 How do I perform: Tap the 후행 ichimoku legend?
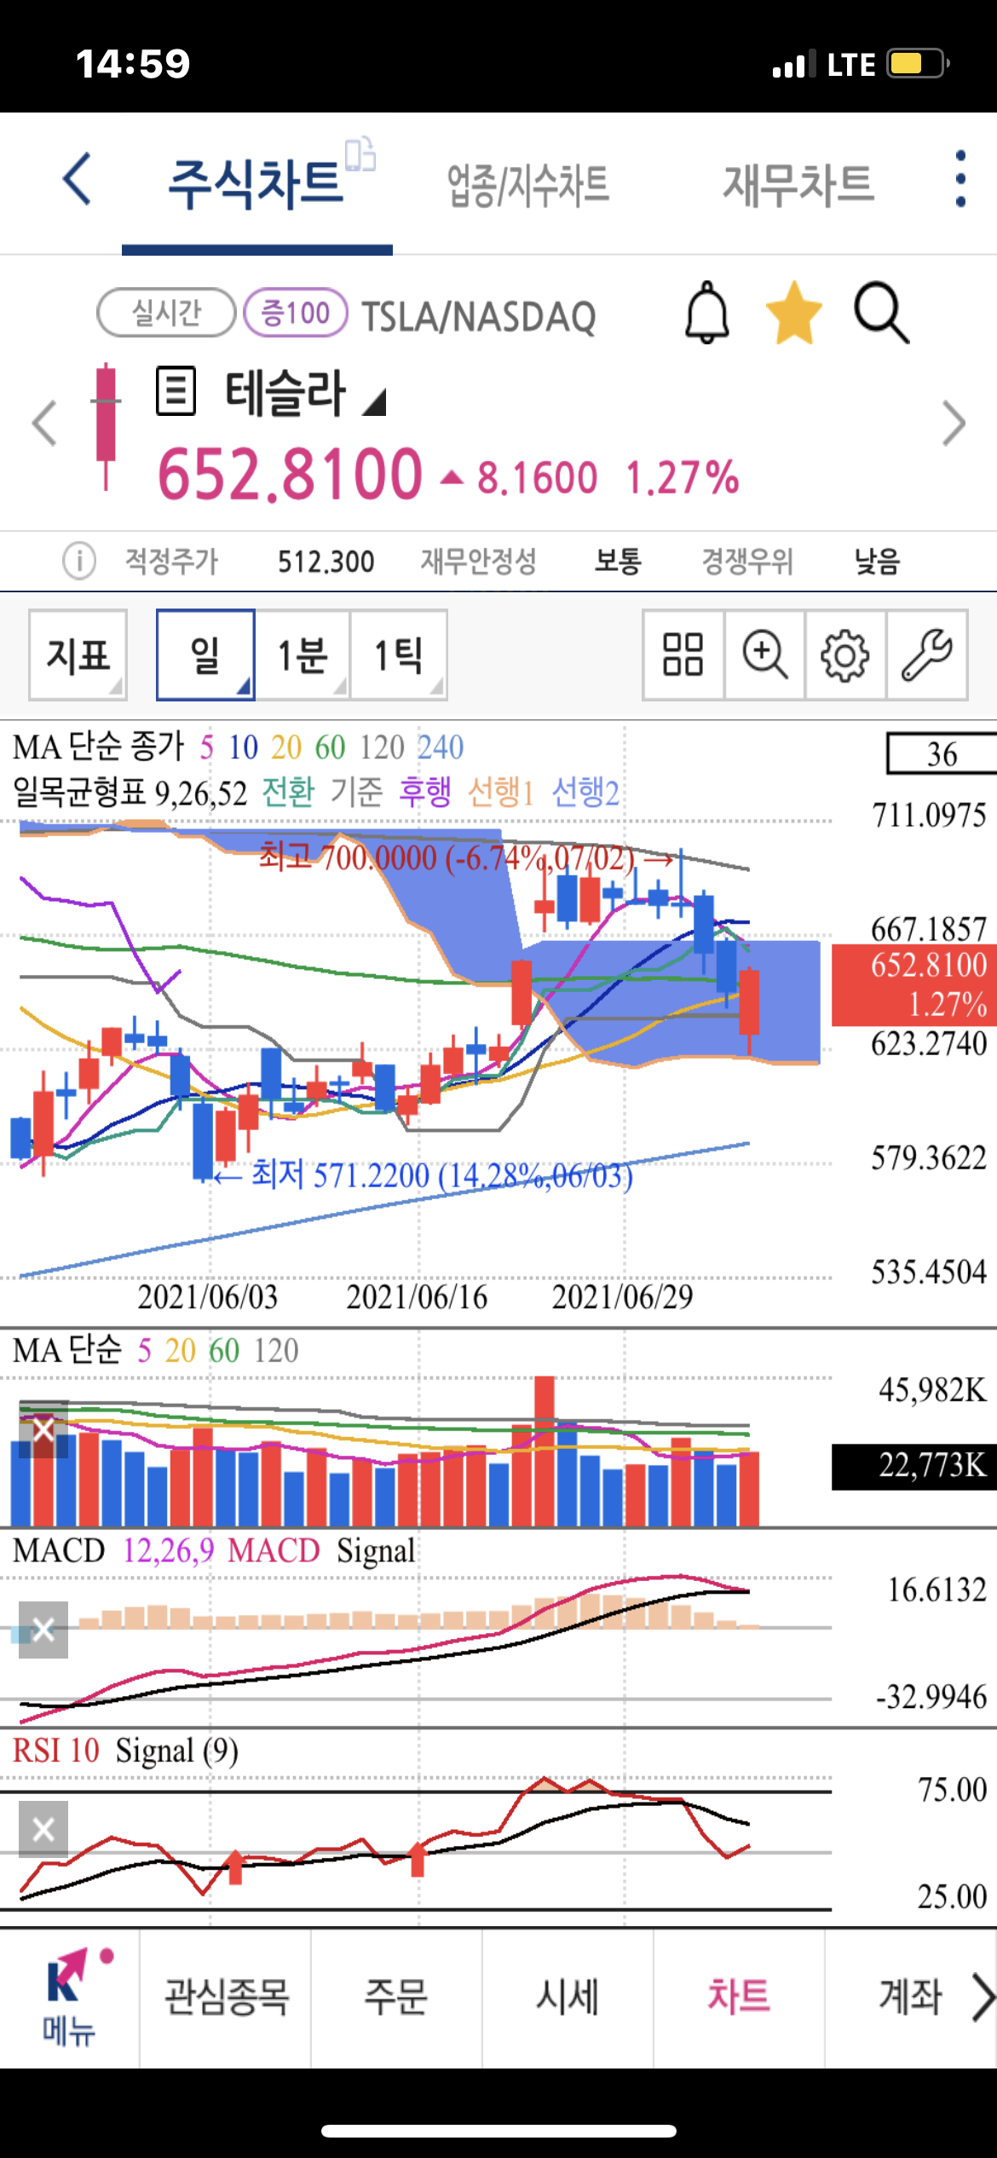[425, 793]
